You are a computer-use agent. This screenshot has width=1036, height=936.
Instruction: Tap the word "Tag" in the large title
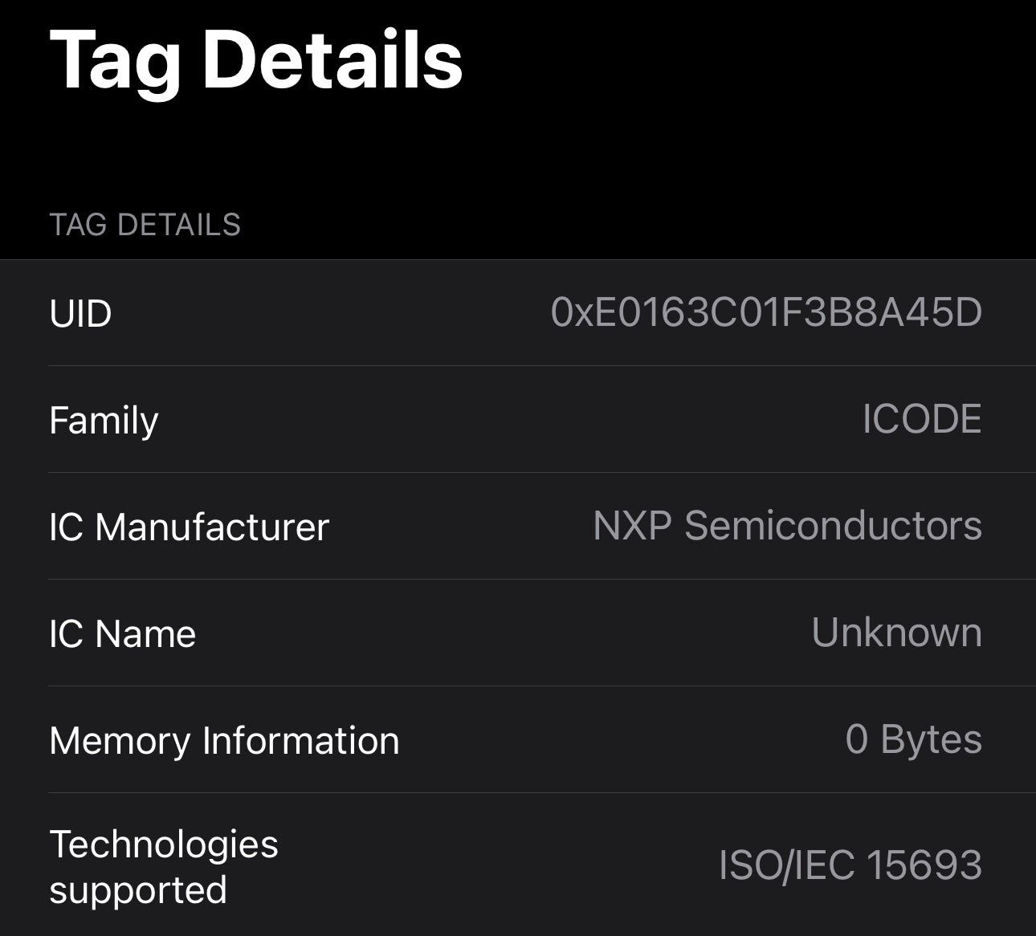[115, 61]
